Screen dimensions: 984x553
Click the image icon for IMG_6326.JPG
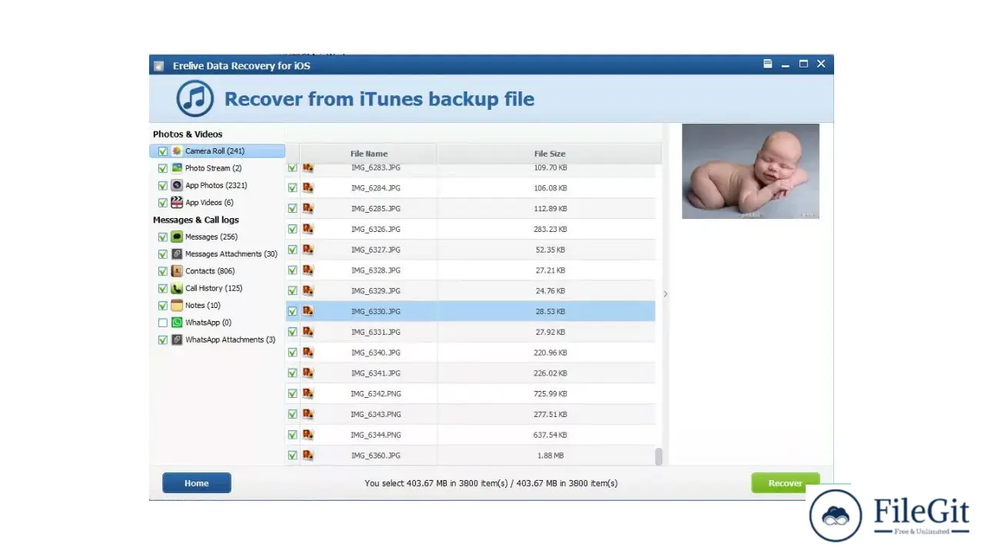pos(307,229)
